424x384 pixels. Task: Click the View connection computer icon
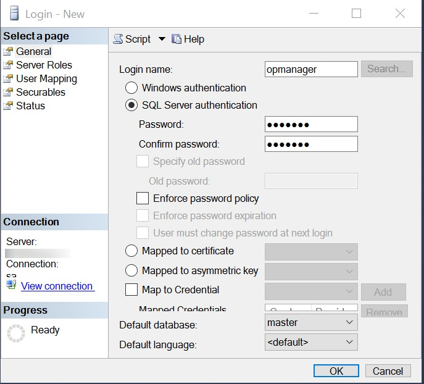coord(11,285)
